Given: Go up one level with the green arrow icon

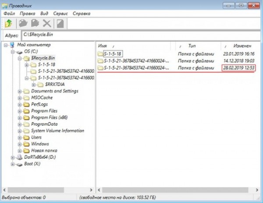Looking at the screenshot, I should [8, 23].
